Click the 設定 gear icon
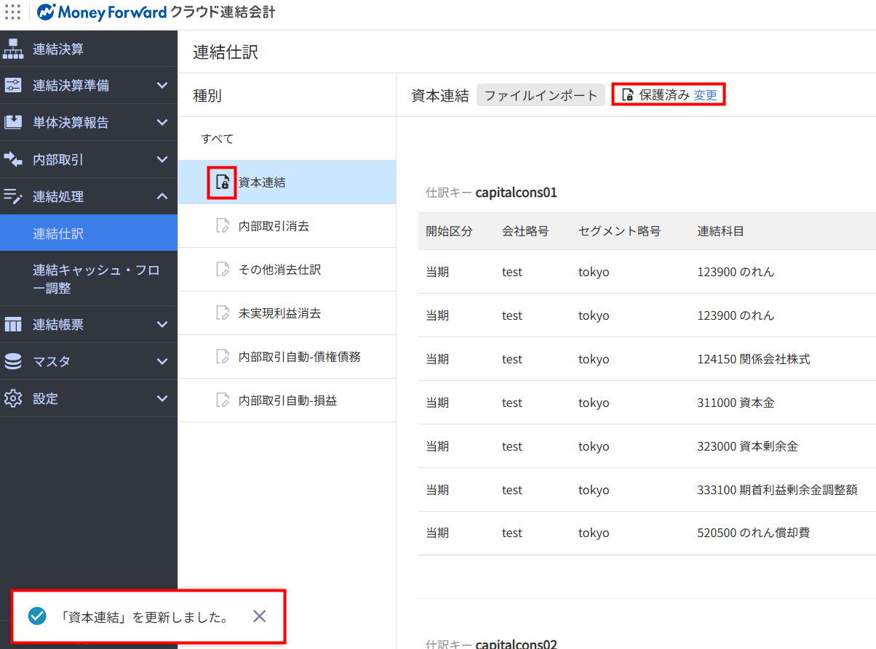The image size is (876, 649). (13, 398)
